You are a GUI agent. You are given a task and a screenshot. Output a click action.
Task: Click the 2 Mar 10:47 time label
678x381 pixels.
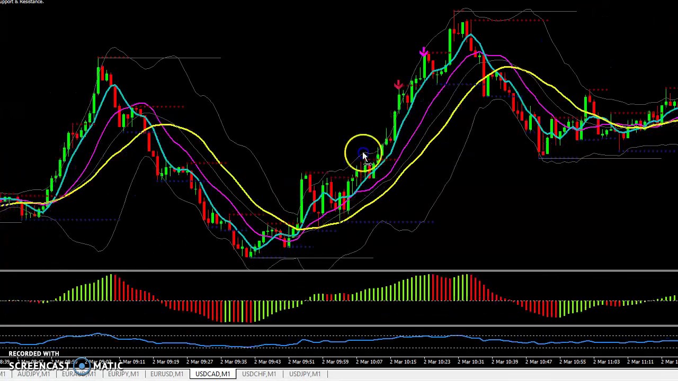(538, 362)
